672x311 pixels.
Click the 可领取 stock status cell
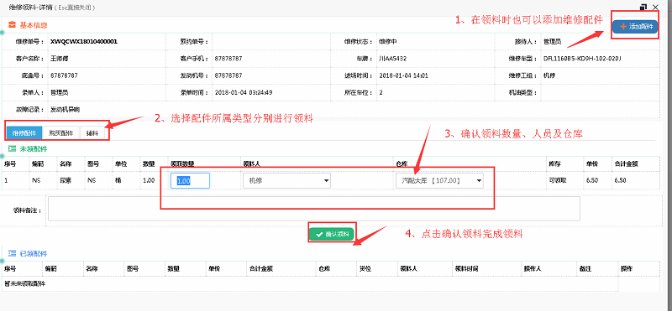coord(558,180)
